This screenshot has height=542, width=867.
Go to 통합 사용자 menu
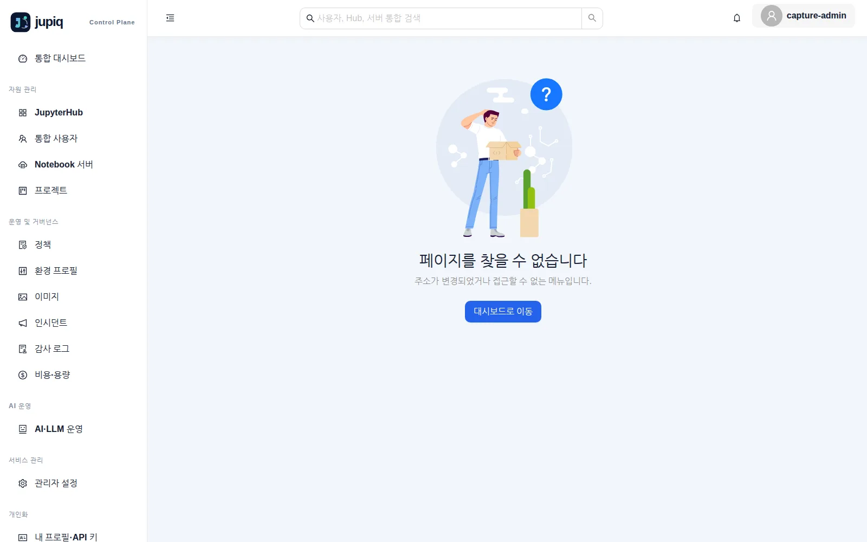(x=73, y=139)
